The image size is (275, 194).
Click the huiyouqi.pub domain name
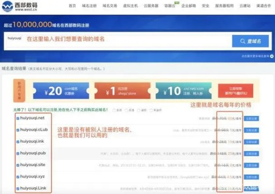tap(33, 153)
